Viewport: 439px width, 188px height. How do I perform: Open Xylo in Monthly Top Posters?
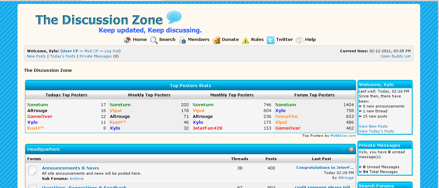click(198, 122)
